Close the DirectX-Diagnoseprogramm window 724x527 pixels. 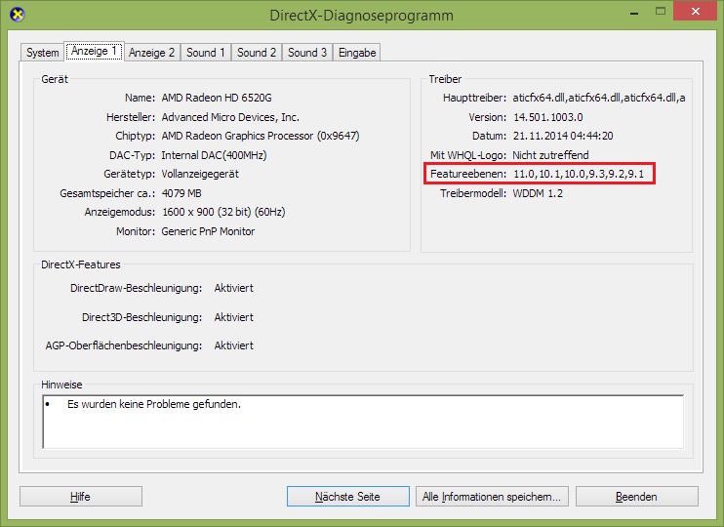coord(695,12)
